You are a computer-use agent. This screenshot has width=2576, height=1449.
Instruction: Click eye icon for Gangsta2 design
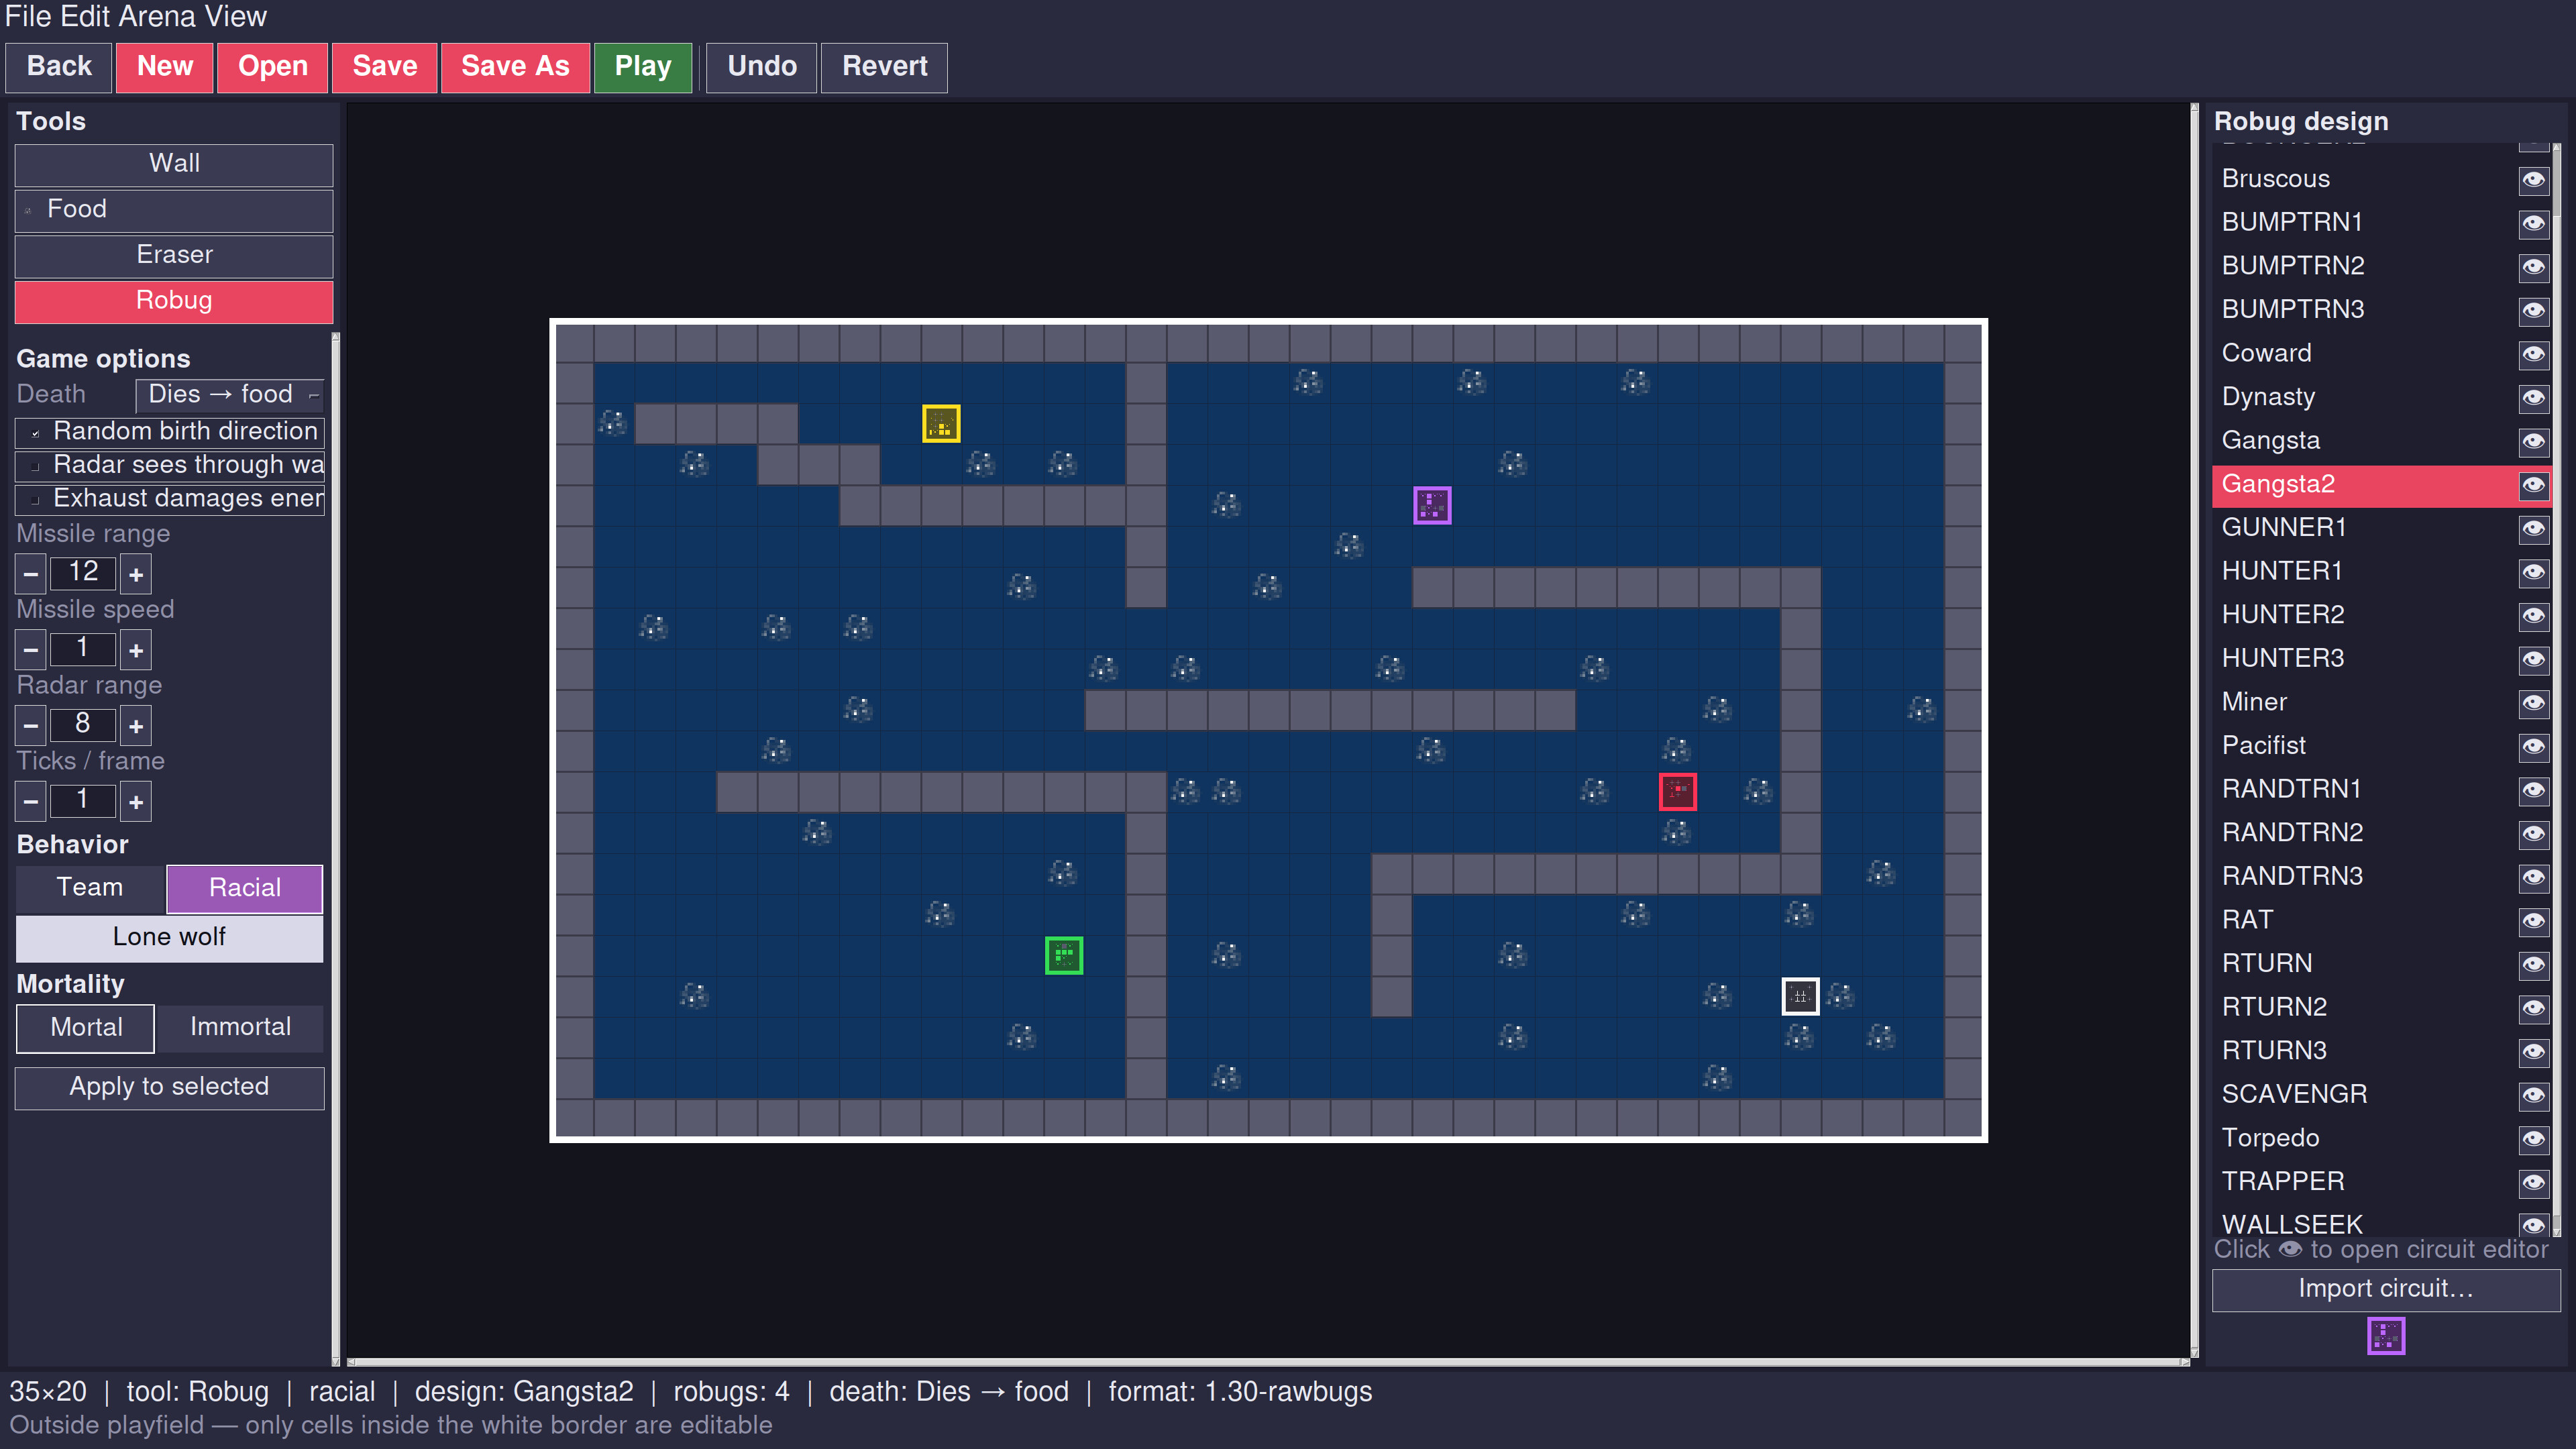point(2532,485)
